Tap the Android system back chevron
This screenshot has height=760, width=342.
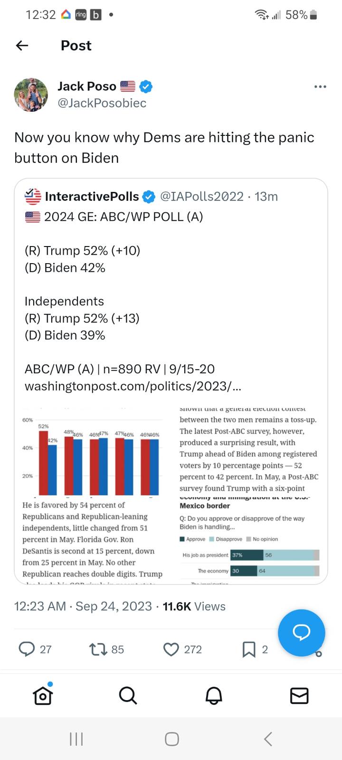(x=268, y=739)
